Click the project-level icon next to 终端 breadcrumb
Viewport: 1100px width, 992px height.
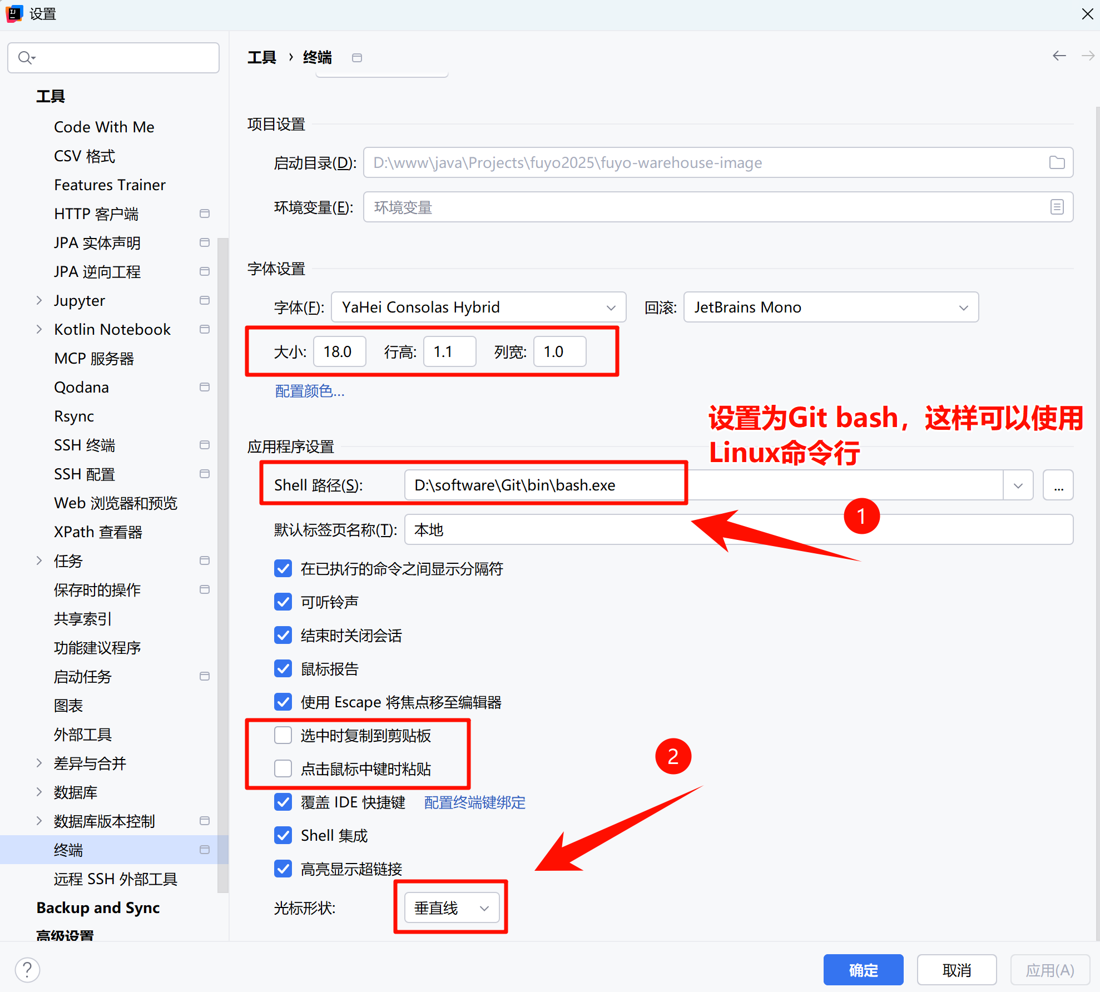(357, 58)
